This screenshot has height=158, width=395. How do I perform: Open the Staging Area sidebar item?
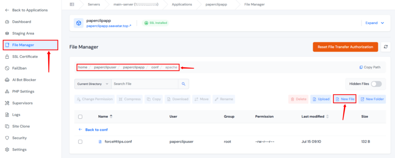(x=20, y=33)
